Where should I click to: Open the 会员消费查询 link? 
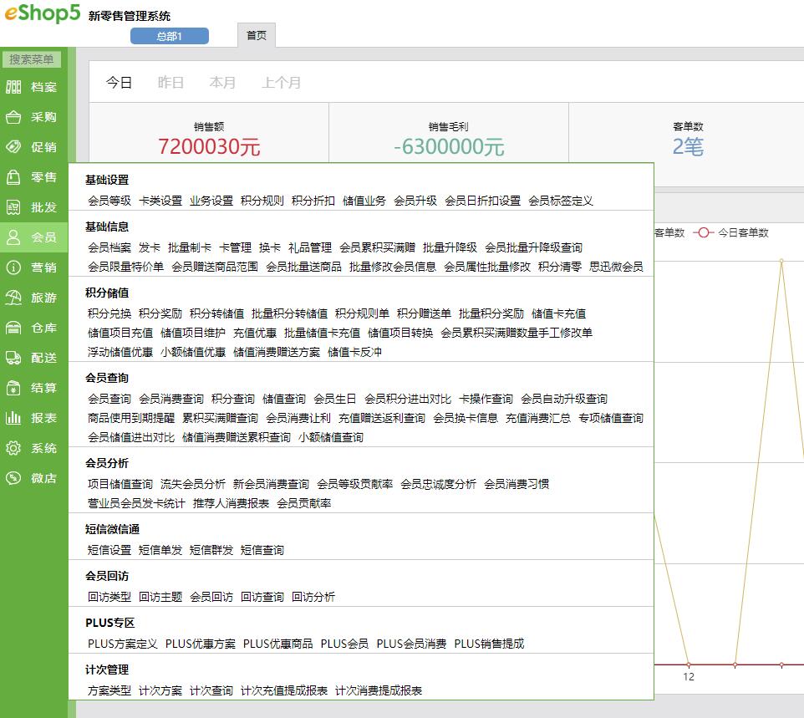[x=171, y=399]
